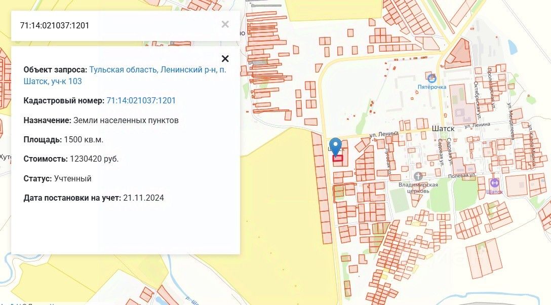Screen dimensions: 551x305
Task: Select the highlighted red parcel under the pin
Action: 338,159
